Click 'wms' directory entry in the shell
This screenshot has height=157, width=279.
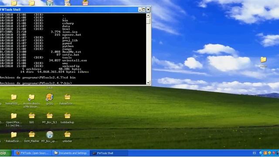65,63
